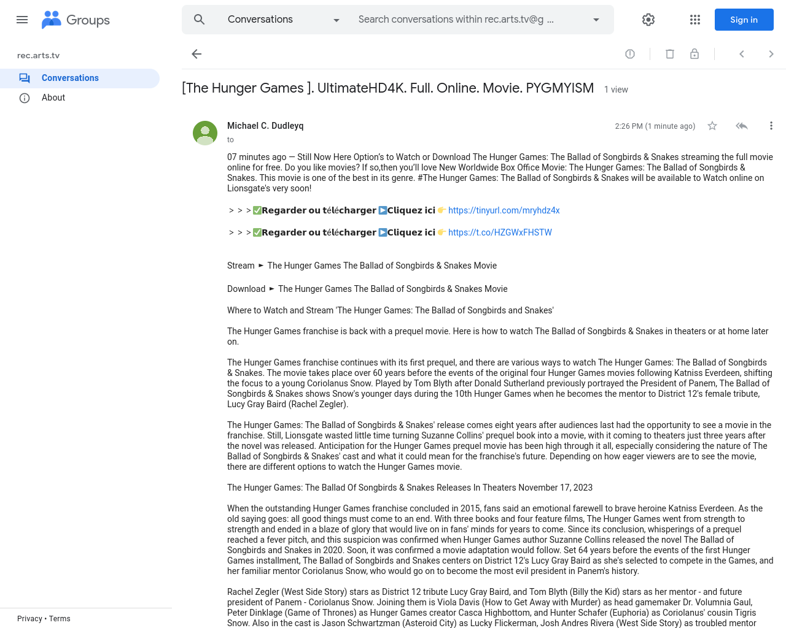Click the 'to' recipients line
This screenshot has width=786, height=628.
pos(230,140)
